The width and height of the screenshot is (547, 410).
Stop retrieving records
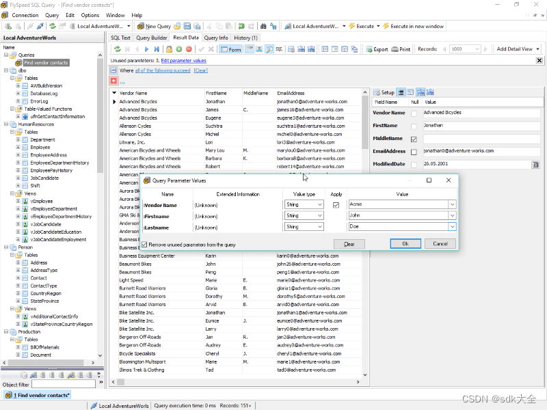pos(188,49)
